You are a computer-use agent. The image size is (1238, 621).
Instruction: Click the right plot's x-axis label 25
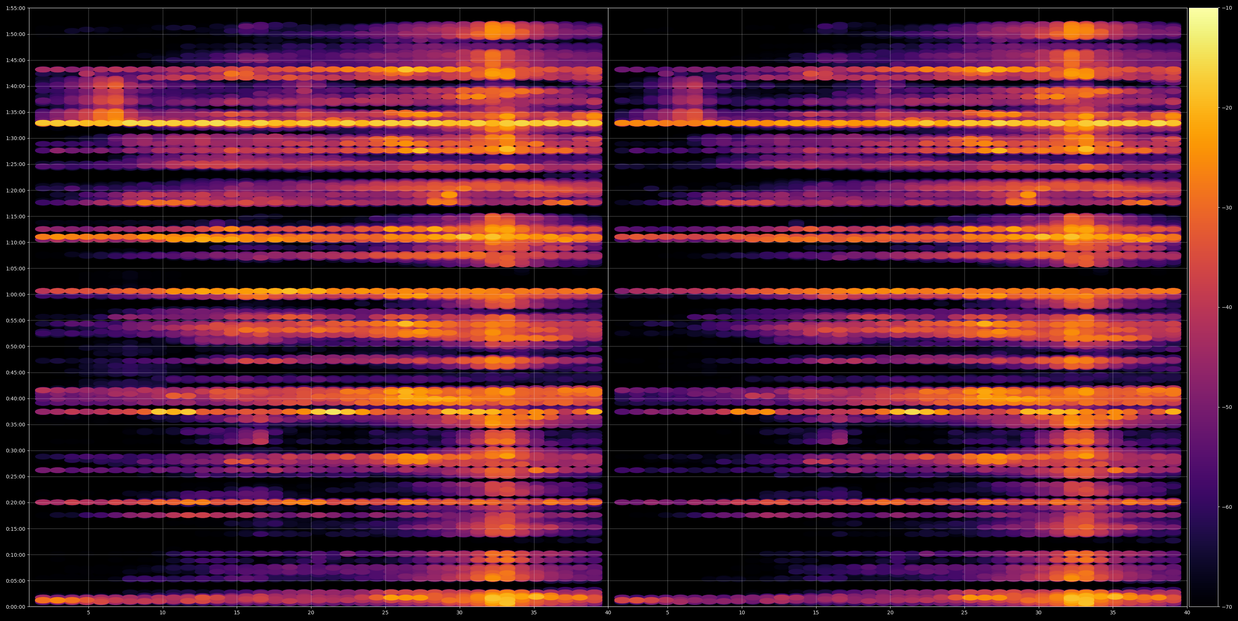tap(964, 613)
